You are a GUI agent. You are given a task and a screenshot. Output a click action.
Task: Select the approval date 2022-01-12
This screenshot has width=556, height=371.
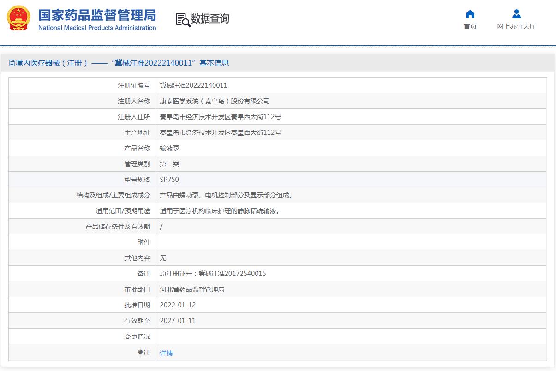[178, 305]
